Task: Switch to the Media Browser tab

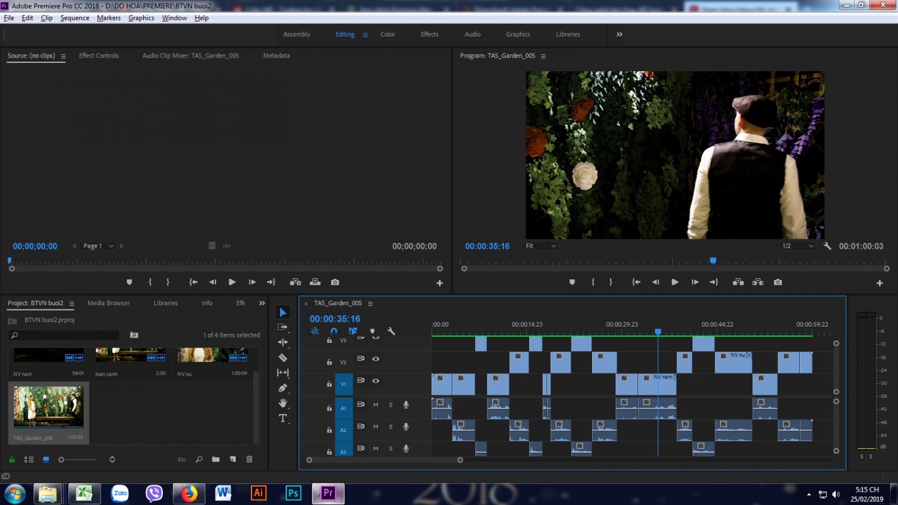Action: point(108,303)
